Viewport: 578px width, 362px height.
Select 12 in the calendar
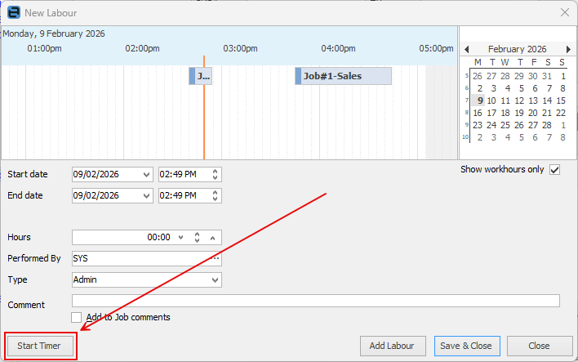pyautogui.click(x=519, y=101)
